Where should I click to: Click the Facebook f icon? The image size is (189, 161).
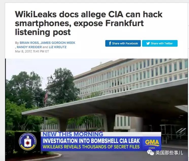(x=110, y=43)
